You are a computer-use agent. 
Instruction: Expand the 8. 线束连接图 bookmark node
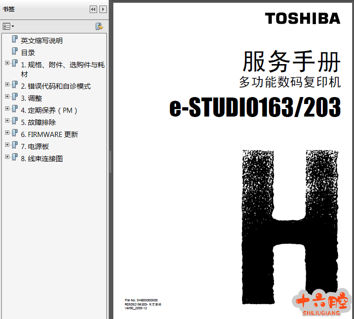pyautogui.click(x=7, y=157)
